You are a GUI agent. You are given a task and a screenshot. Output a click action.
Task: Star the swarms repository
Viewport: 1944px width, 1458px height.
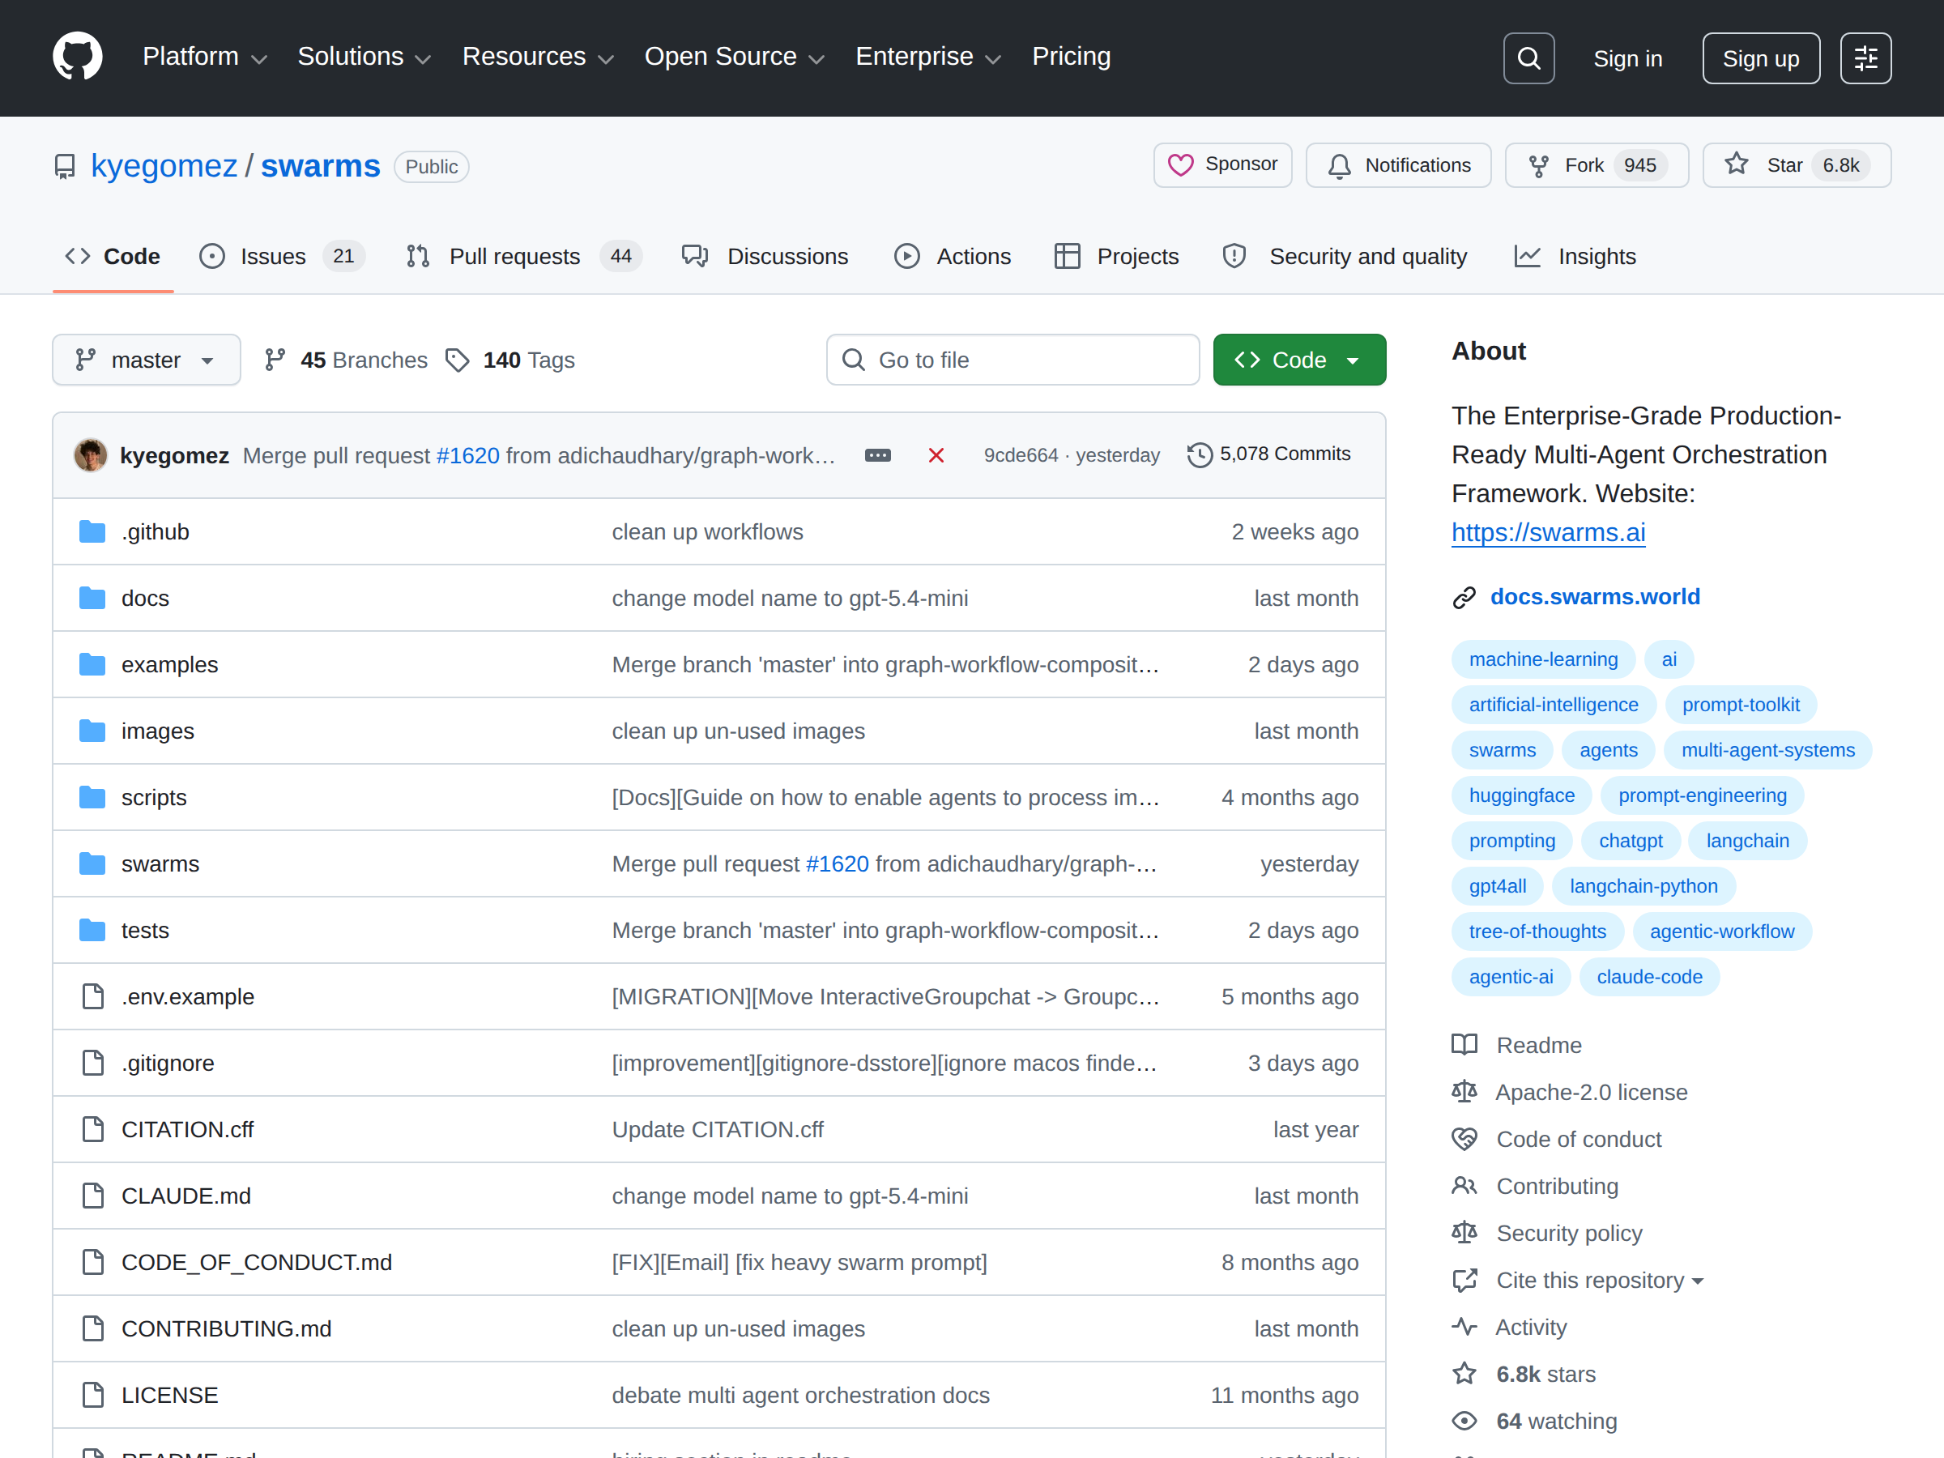point(1797,164)
